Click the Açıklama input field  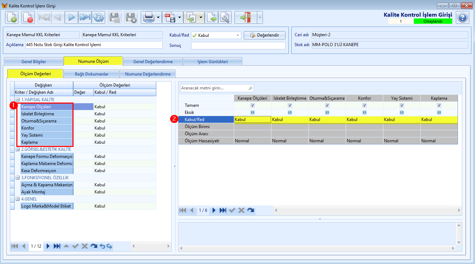coord(94,45)
